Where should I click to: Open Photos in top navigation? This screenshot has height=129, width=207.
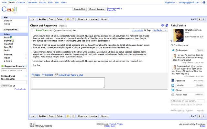point(42,3)
